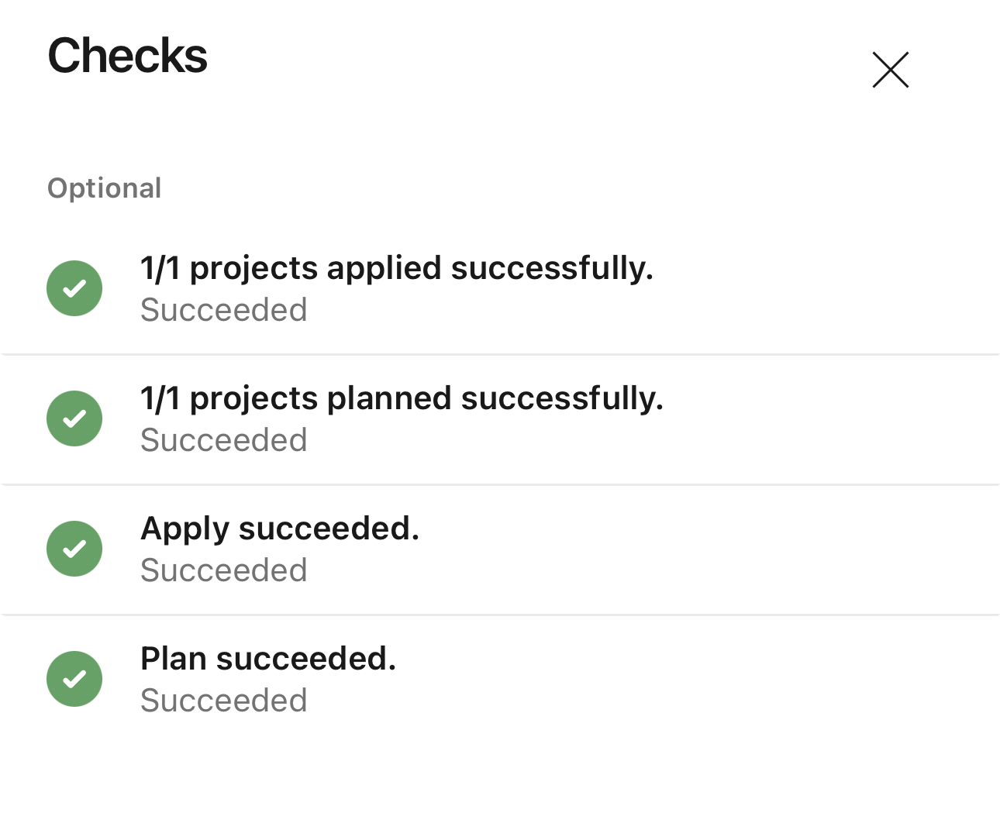Close the Checks panel
Image resolution: width=1000 pixels, height=830 pixels.
(x=890, y=70)
